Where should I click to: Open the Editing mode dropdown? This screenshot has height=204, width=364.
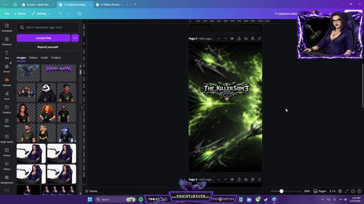[x=41, y=14]
